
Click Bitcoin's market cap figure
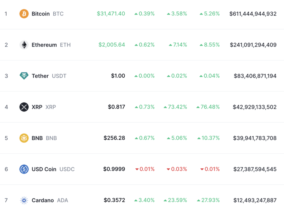pyautogui.click(x=252, y=14)
